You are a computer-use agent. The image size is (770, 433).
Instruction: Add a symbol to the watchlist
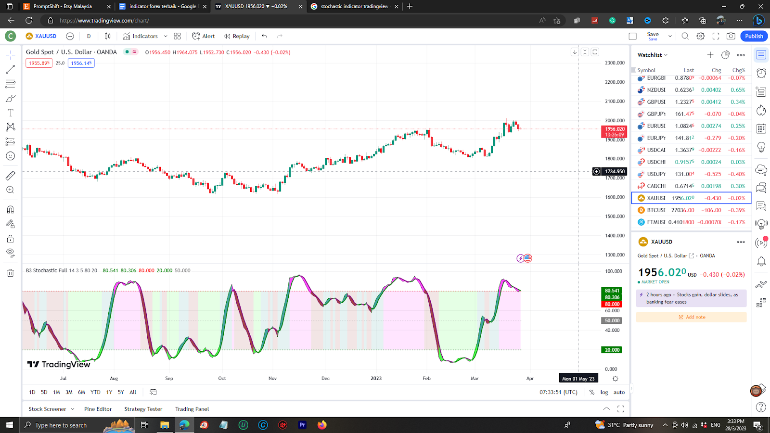tap(710, 55)
